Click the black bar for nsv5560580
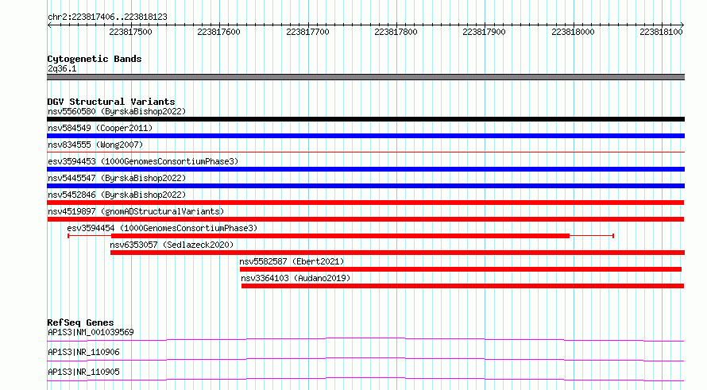 pos(365,119)
